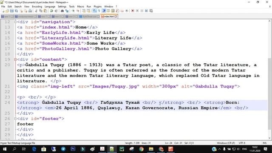
Task: Click the scrollbar up arrow
Action: click(269, 21)
